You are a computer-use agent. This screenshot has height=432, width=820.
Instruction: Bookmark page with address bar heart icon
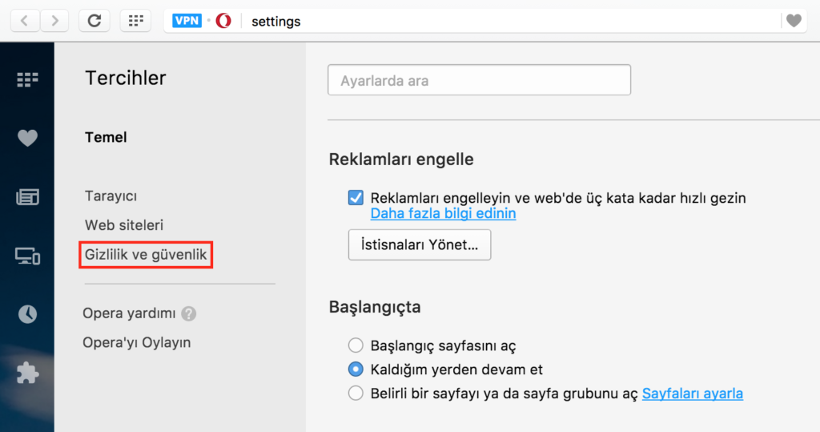point(794,20)
